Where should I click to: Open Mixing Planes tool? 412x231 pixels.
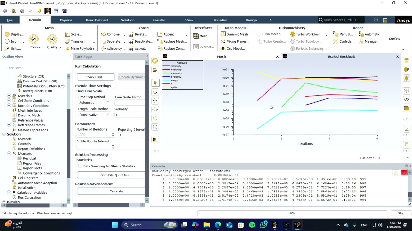point(235,41)
